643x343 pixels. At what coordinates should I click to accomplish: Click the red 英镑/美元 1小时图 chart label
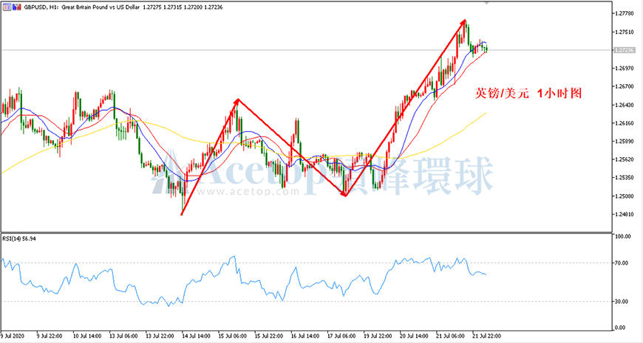528,94
